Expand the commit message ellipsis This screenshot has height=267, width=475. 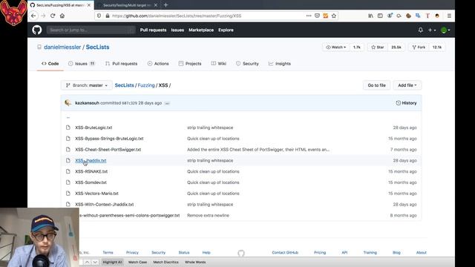tap(167, 103)
